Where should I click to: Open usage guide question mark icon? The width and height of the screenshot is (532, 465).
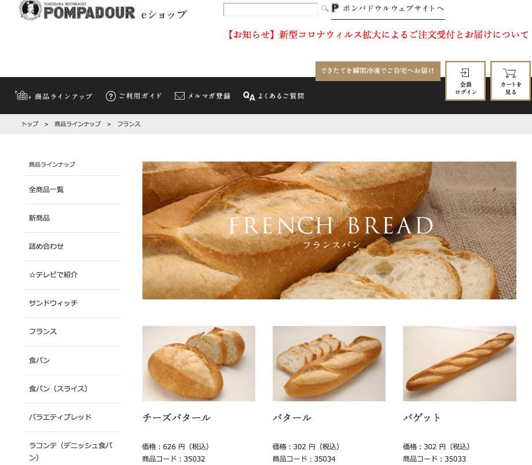(111, 96)
